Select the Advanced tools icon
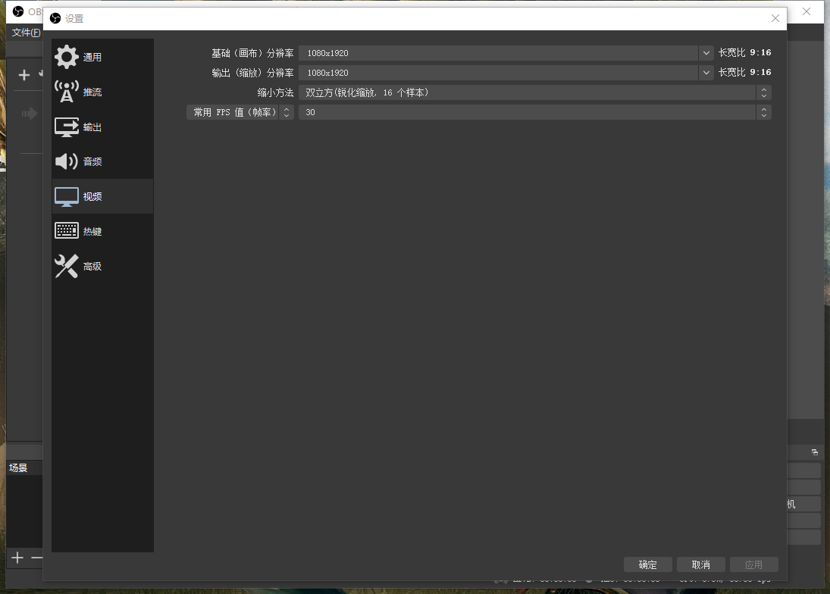This screenshot has width=830, height=594. [67, 266]
